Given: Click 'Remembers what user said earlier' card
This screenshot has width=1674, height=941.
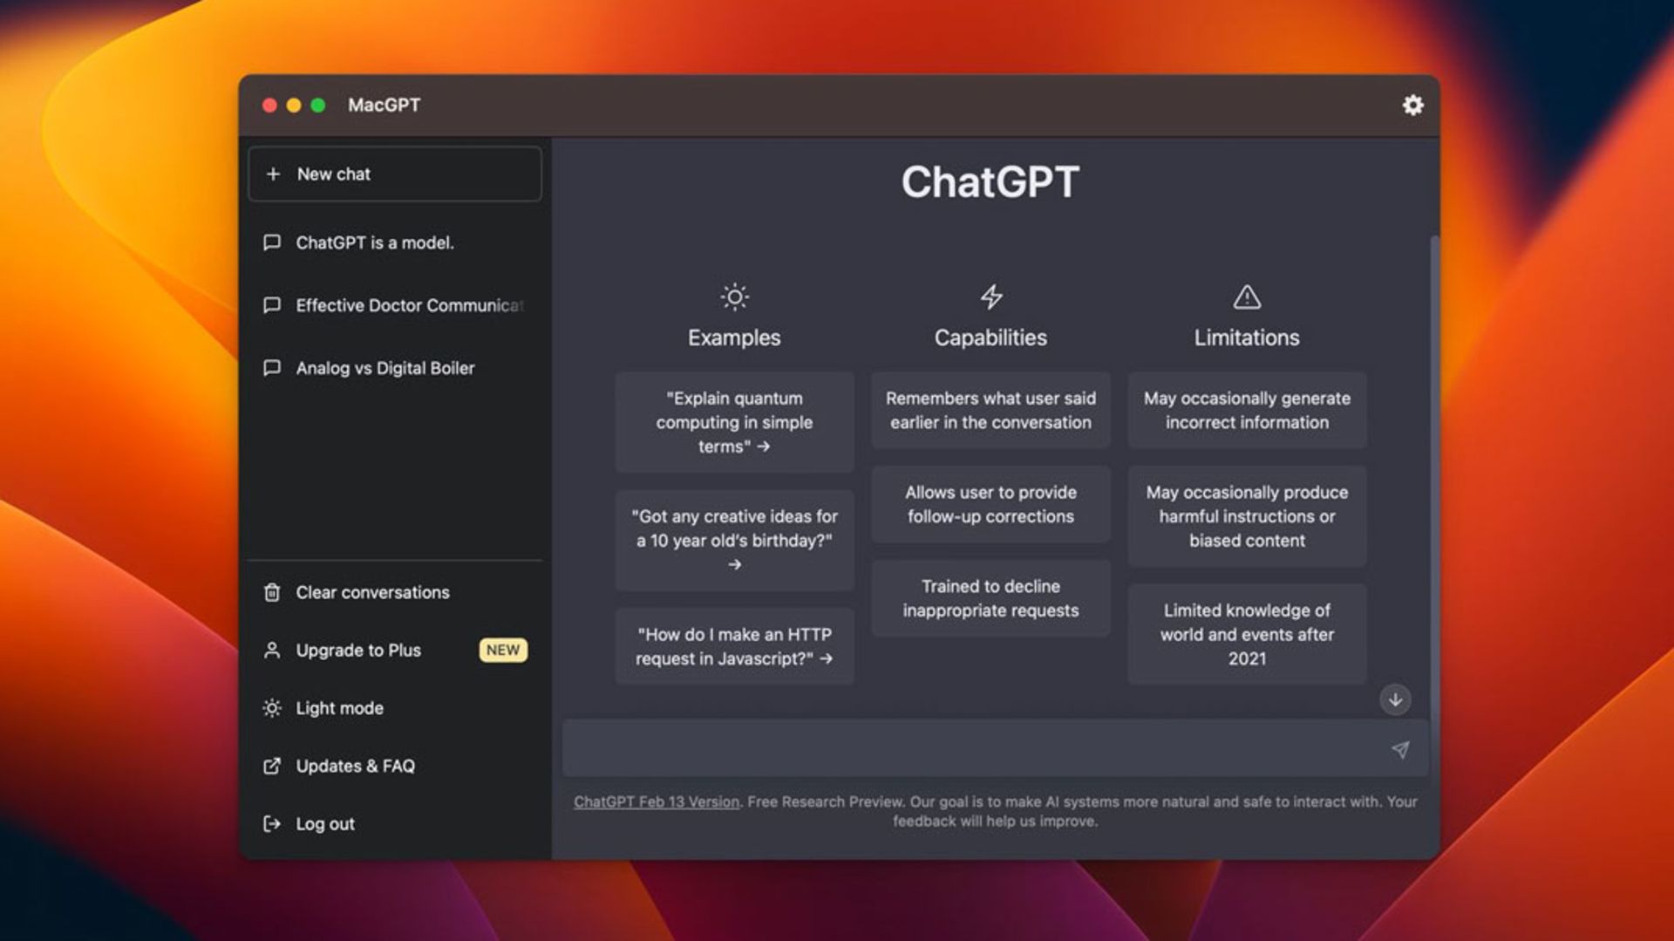Looking at the screenshot, I should [x=990, y=410].
